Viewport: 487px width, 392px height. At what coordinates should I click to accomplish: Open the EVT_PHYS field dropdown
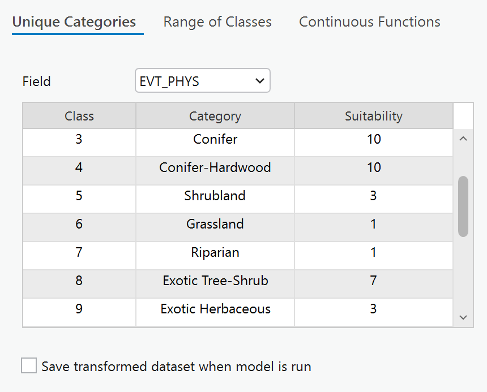[x=203, y=81]
